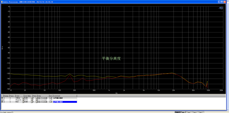Click Anlr.Crosstalk data cell in Magenta row

click(x=43, y=100)
